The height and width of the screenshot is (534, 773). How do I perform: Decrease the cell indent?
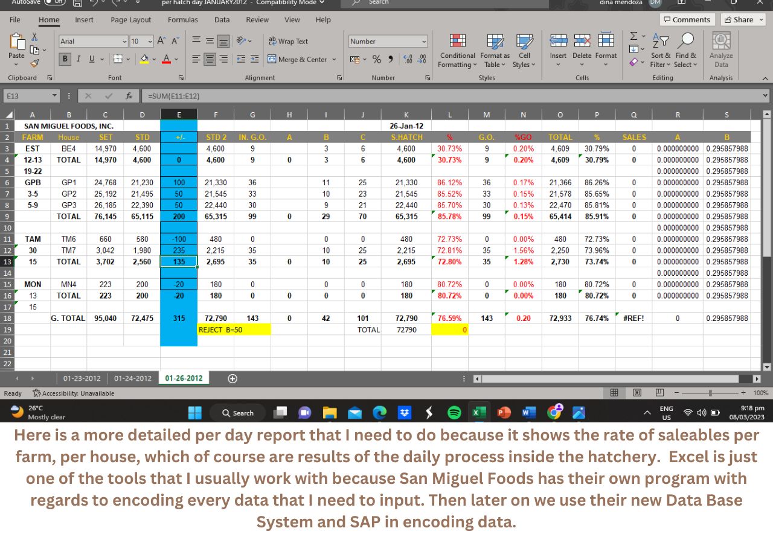coord(242,59)
